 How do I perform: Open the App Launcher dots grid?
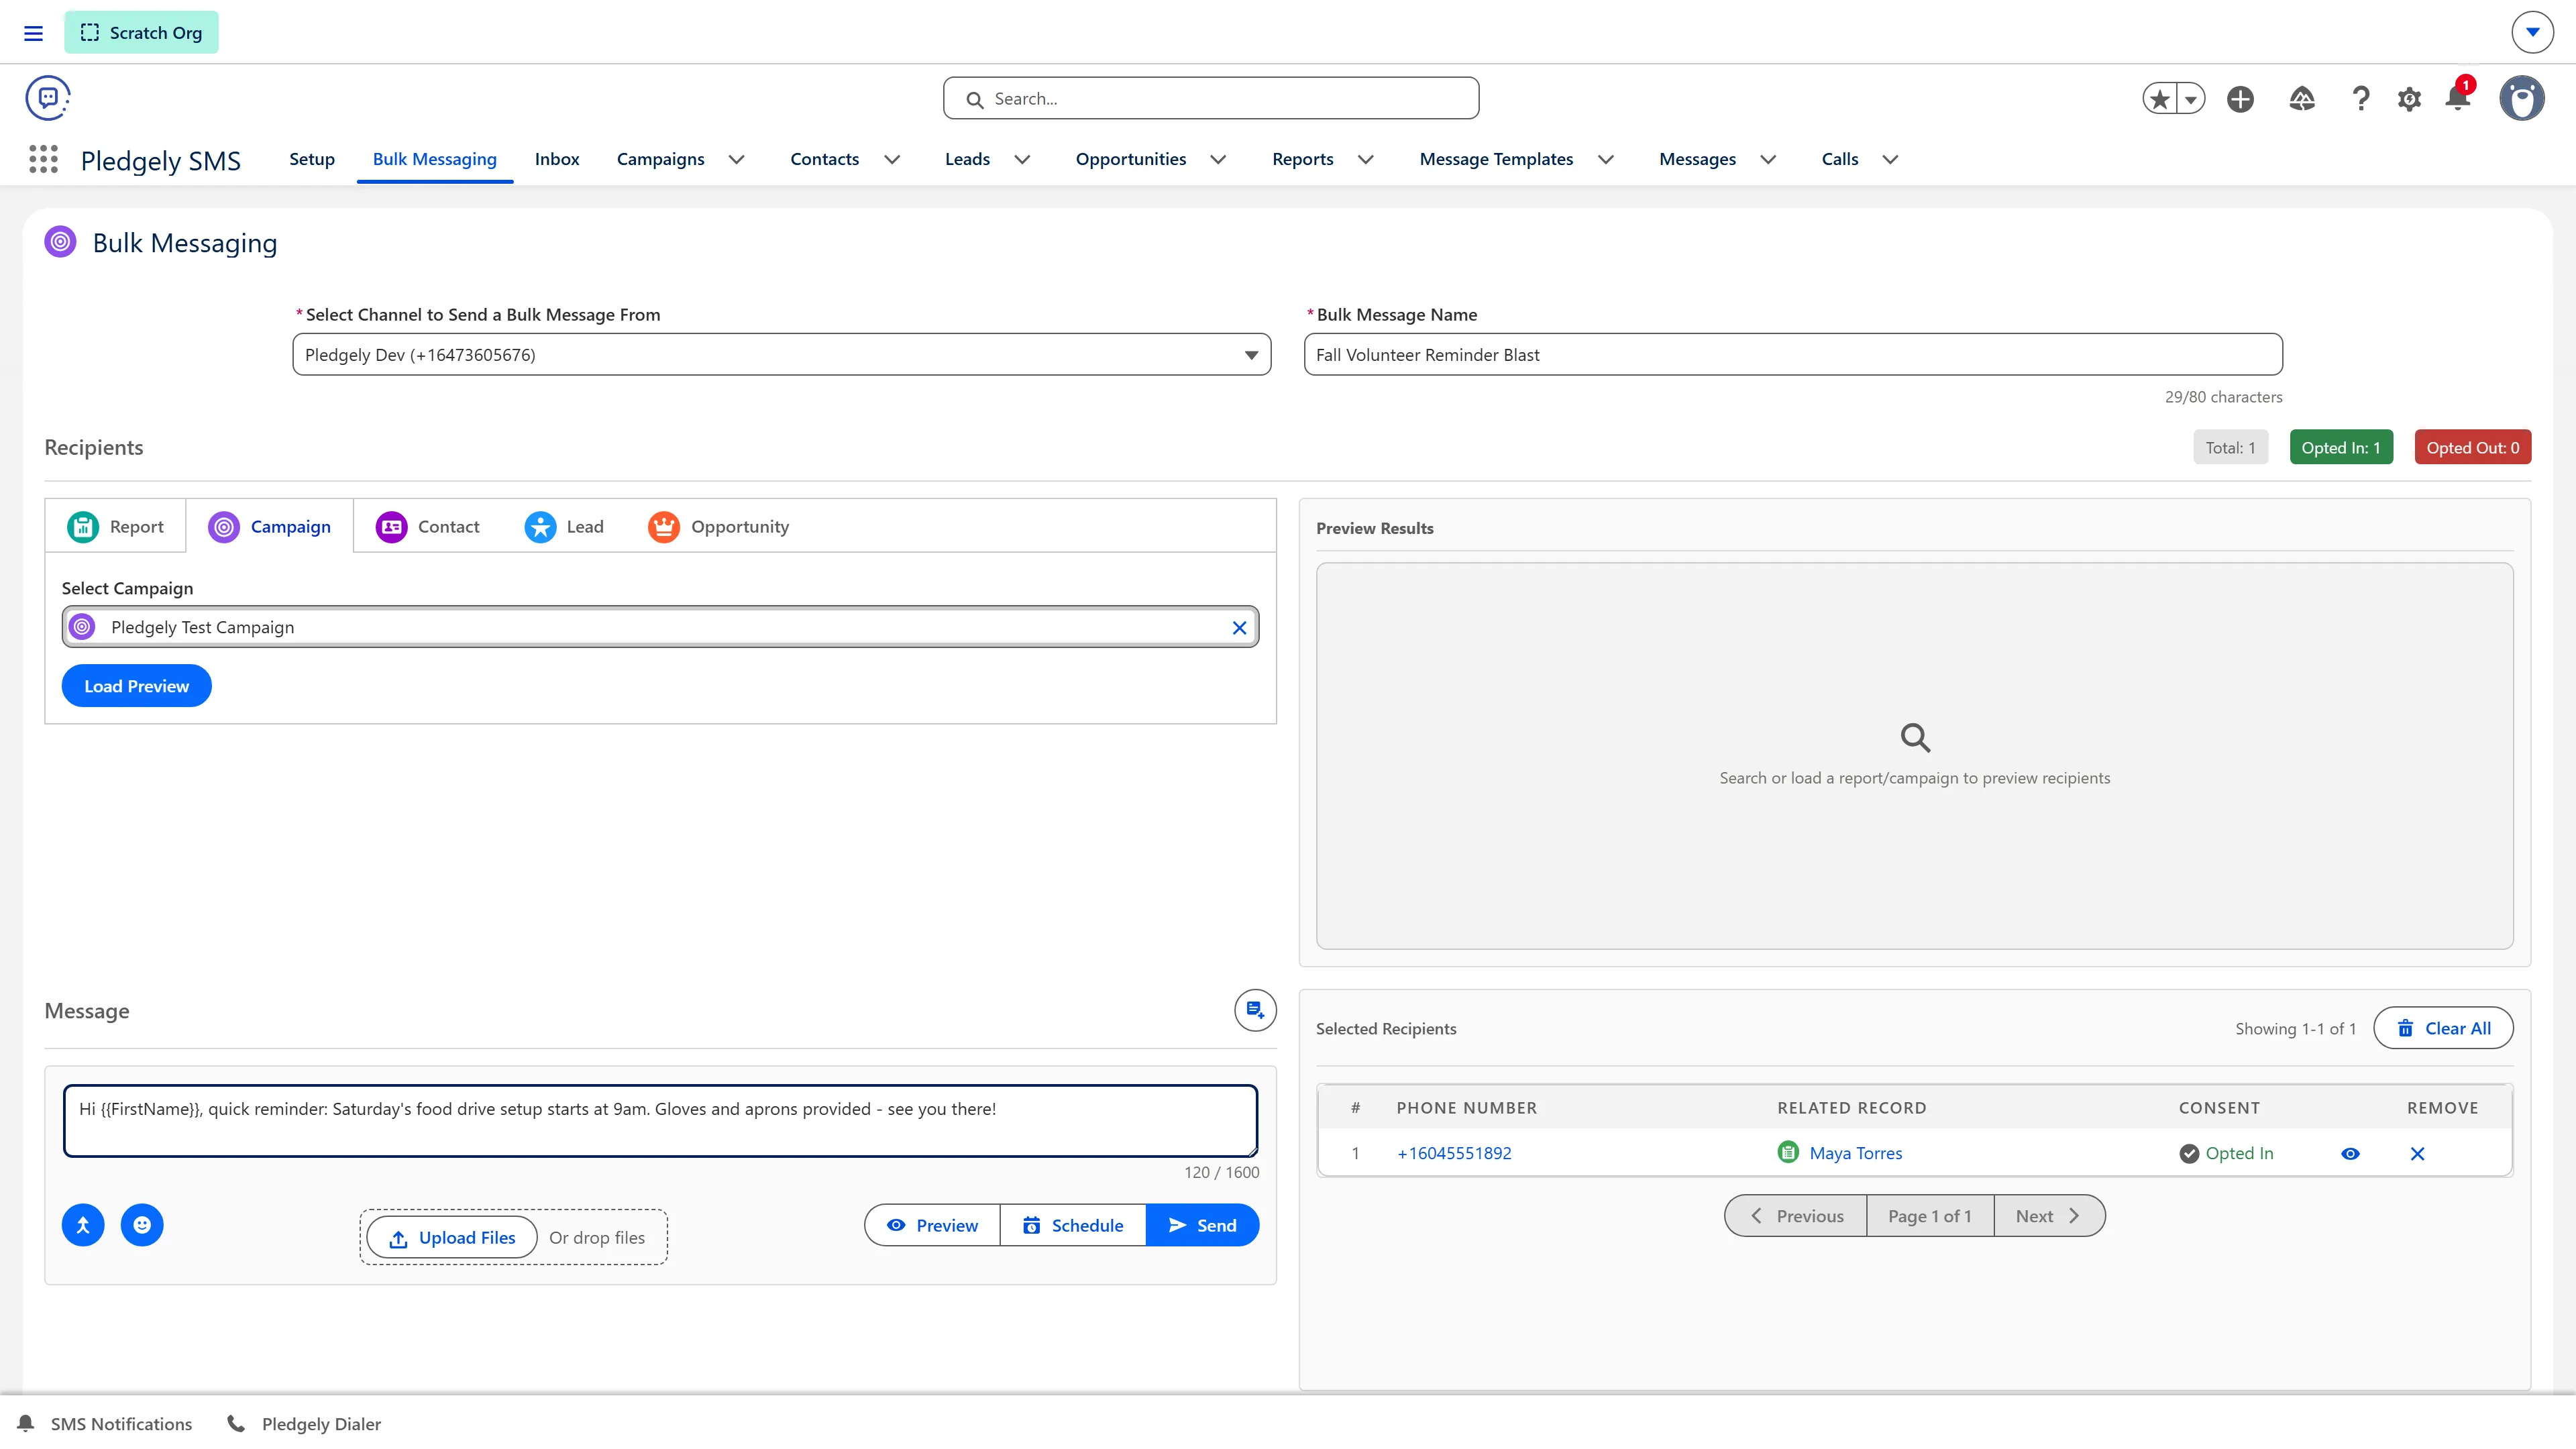[x=43, y=159]
